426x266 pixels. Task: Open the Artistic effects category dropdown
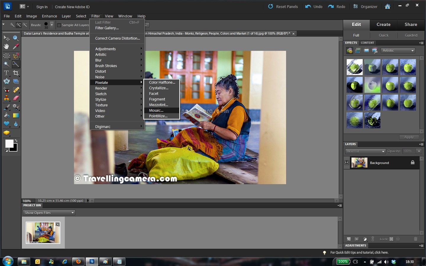pyautogui.click(x=398, y=51)
